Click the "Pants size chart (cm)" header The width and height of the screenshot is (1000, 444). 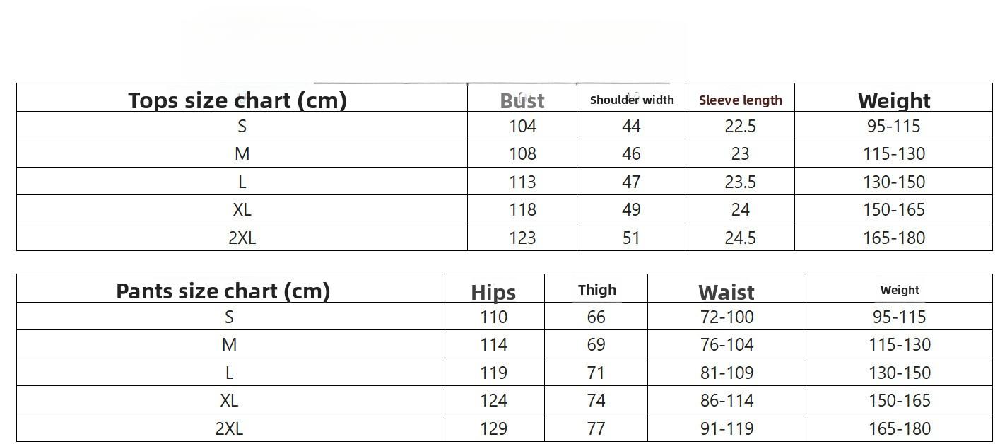(x=223, y=291)
